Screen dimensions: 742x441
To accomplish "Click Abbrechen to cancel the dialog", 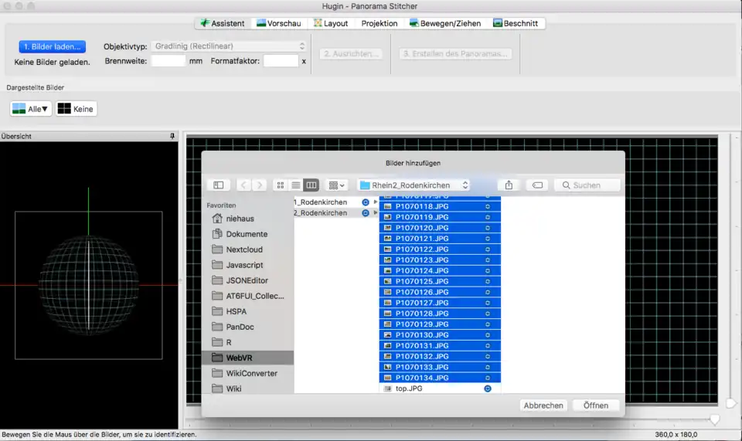I will pos(544,405).
